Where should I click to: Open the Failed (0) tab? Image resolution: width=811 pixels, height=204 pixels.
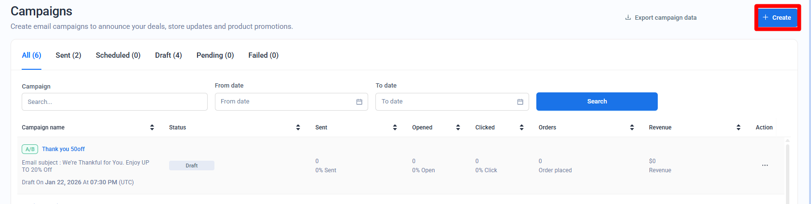[x=263, y=55]
